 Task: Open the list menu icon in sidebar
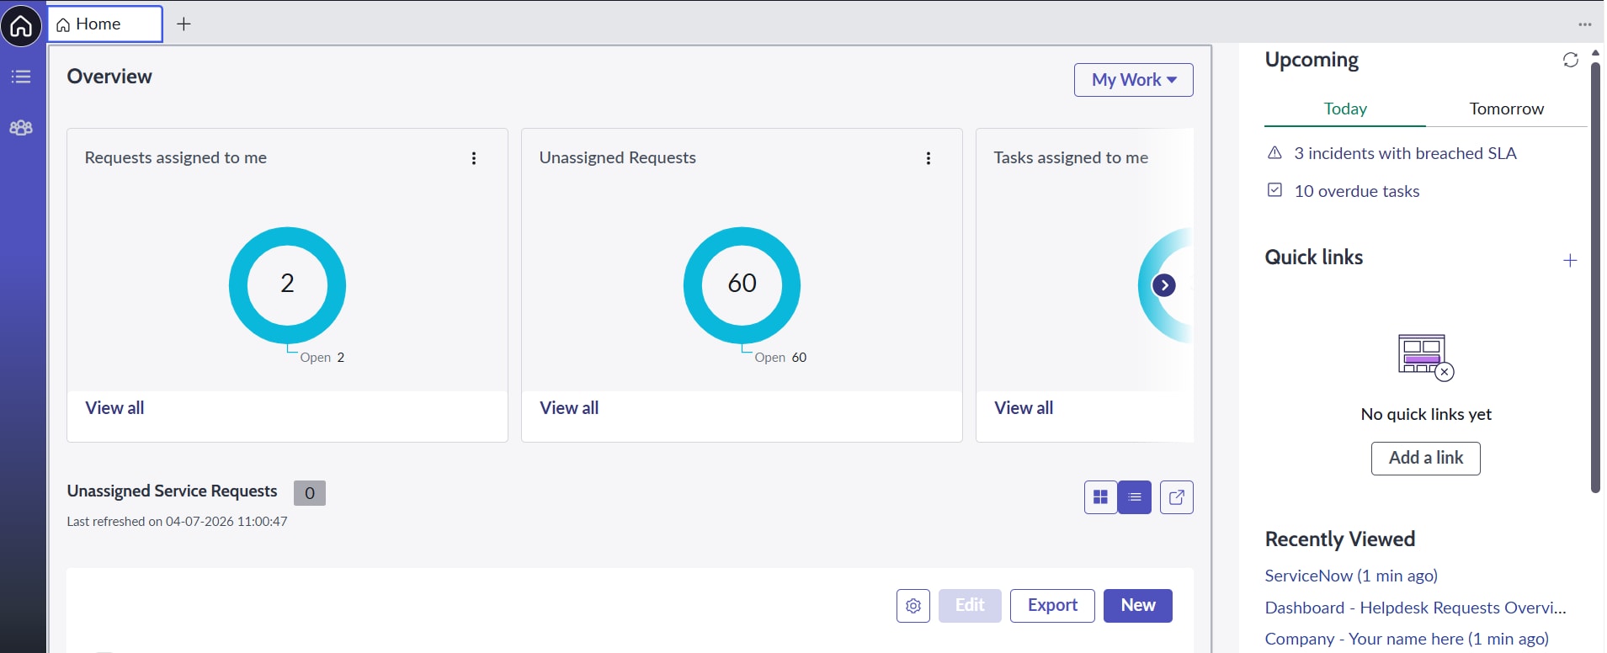pyautogui.click(x=21, y=77)
